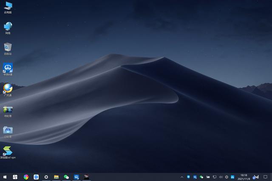272x181 pixels.
Task: Expand the hidden system tray icons chevron
Action: coord(182,177)
